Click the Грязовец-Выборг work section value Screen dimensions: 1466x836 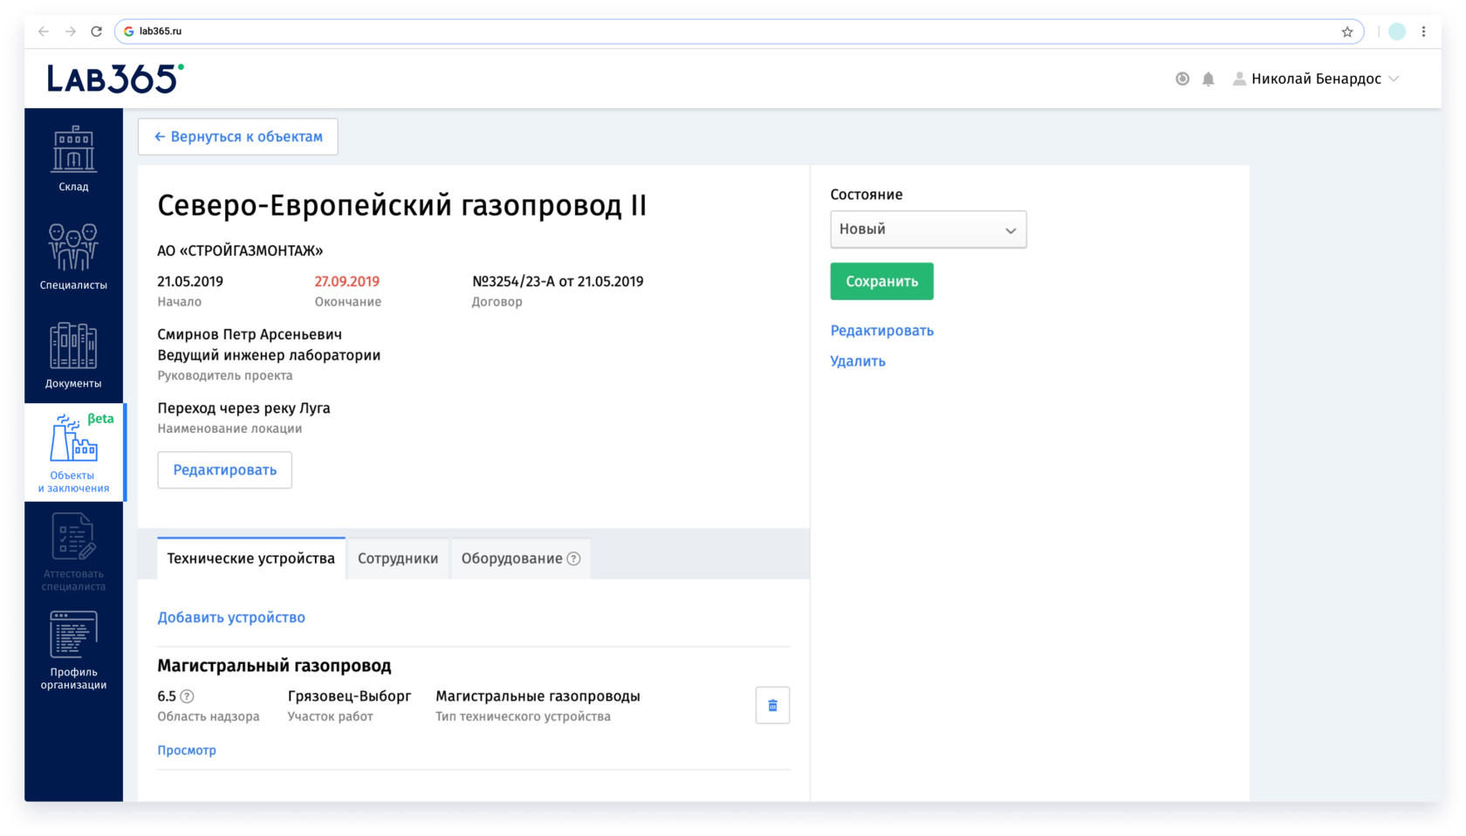point(349,696)
